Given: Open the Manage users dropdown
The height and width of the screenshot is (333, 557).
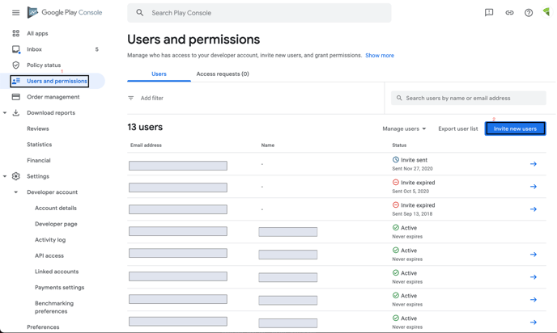Looking at the screenshot, I should [404, 129].
